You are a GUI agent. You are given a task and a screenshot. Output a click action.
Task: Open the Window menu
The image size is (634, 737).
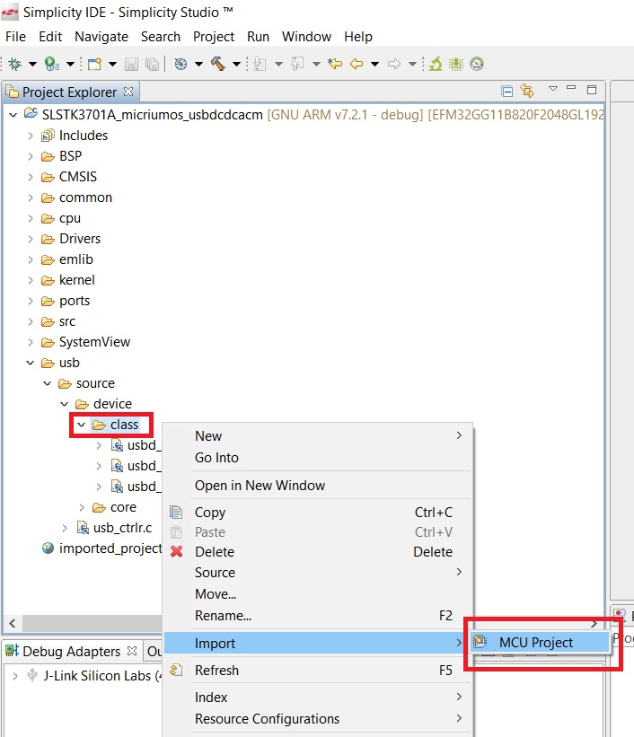point(306,37)
